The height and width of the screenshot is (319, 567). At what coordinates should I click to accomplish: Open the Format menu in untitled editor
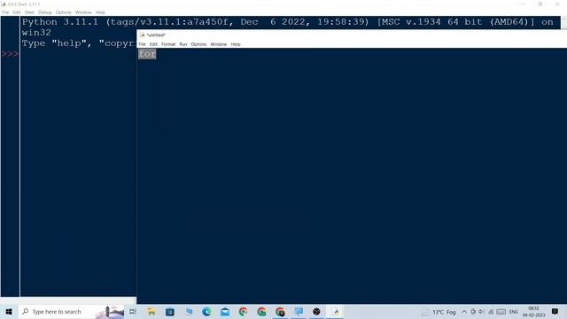(168, 44)
